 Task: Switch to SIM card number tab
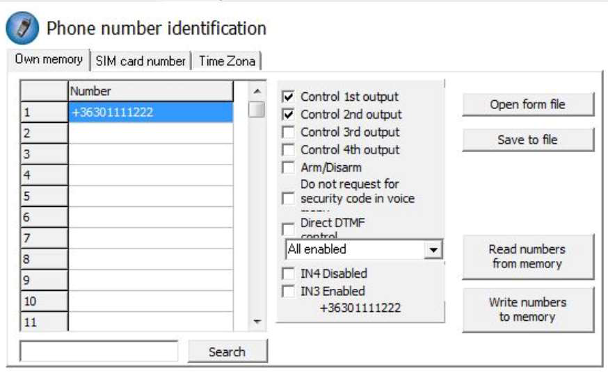(141, 61)
